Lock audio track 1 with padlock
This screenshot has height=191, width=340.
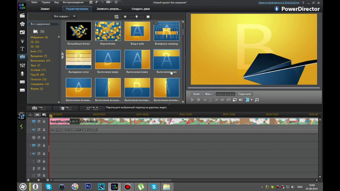tap(44, 130)
